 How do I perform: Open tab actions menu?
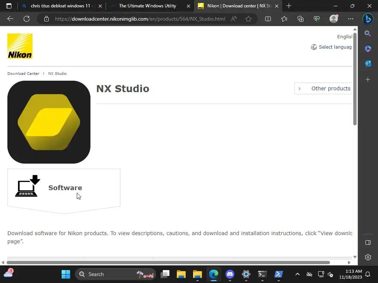tap(9, 6)
